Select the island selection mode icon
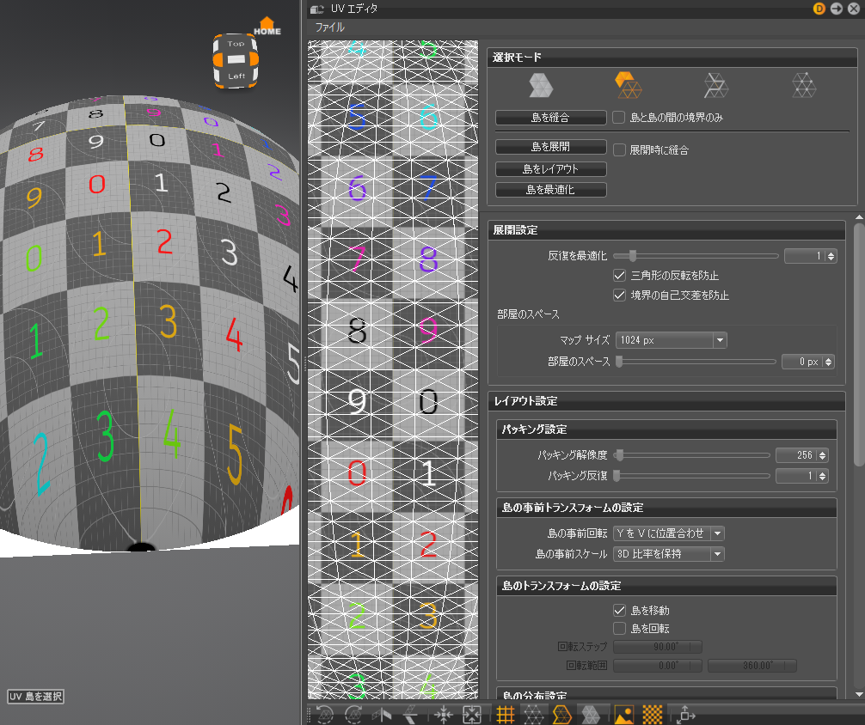The width and height of the screenshot is (865, 725). [541, 85]
